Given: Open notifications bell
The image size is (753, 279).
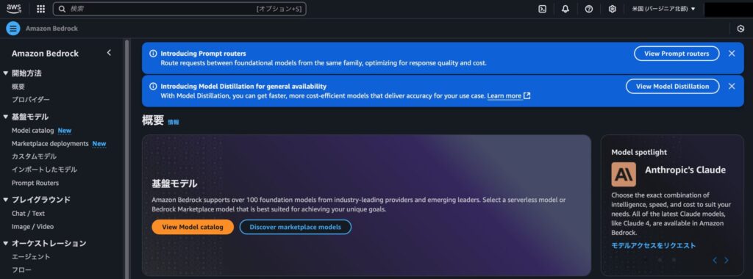Looking at the screenshot, I should click(565, 9).
